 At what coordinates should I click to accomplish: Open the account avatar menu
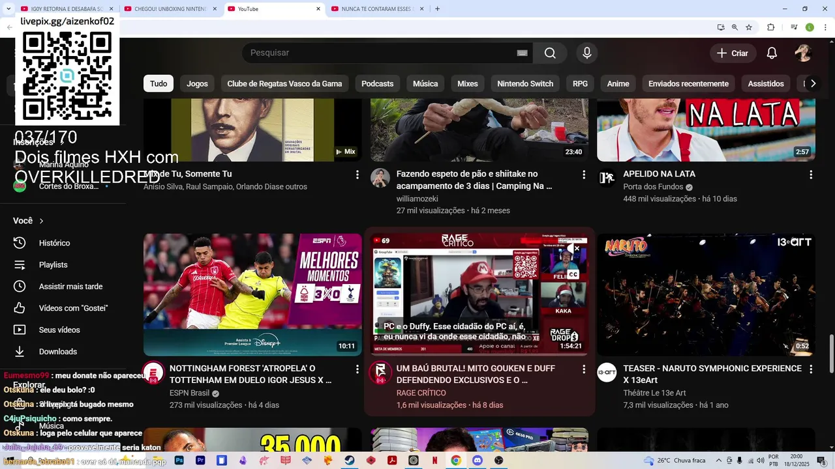tap(802, 53)
